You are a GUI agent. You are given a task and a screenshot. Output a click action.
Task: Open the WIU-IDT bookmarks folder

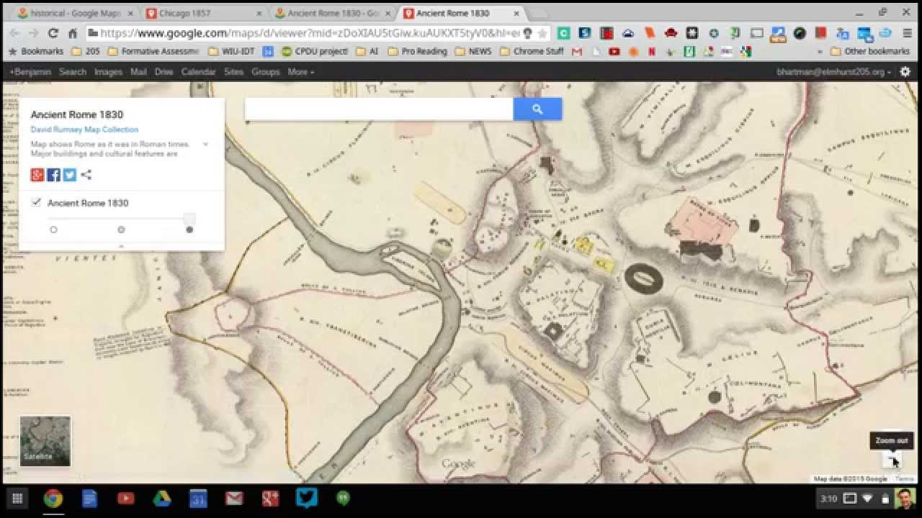pyautogui.click(x=232, y=52)
